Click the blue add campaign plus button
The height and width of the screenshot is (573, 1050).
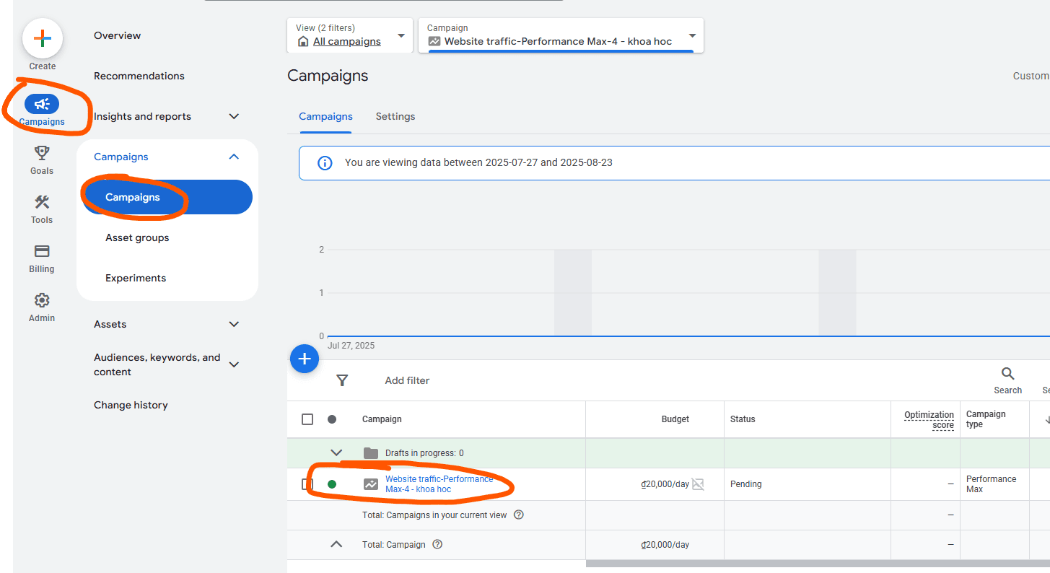tap(305, 359)
